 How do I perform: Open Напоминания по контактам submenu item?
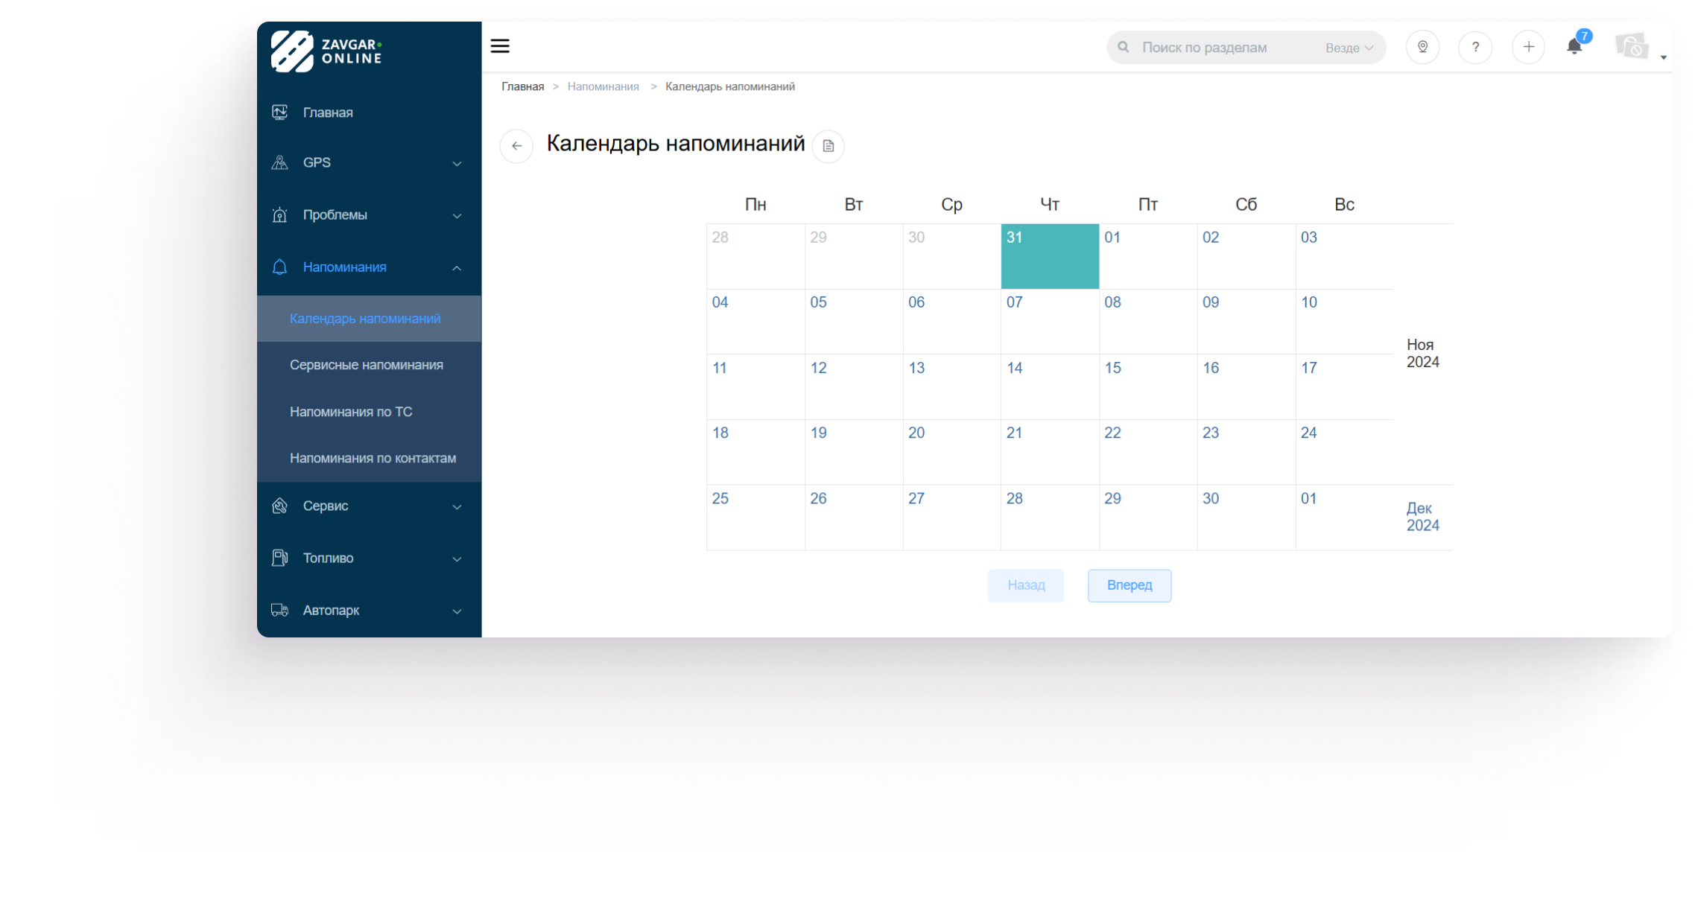pos(369,458)
